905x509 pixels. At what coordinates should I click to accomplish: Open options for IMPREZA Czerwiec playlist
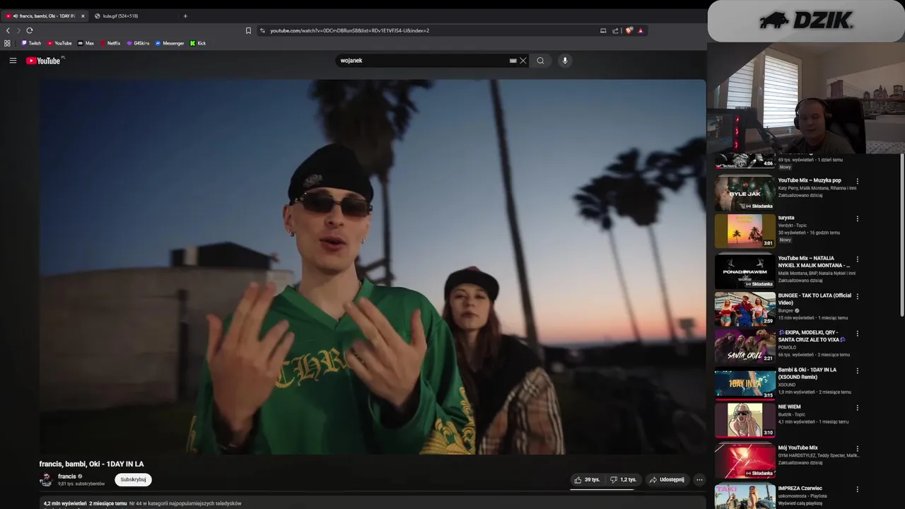(x=858, y=489)
